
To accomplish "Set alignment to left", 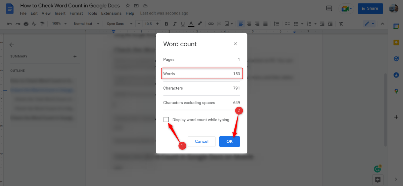I will point(241,24).
